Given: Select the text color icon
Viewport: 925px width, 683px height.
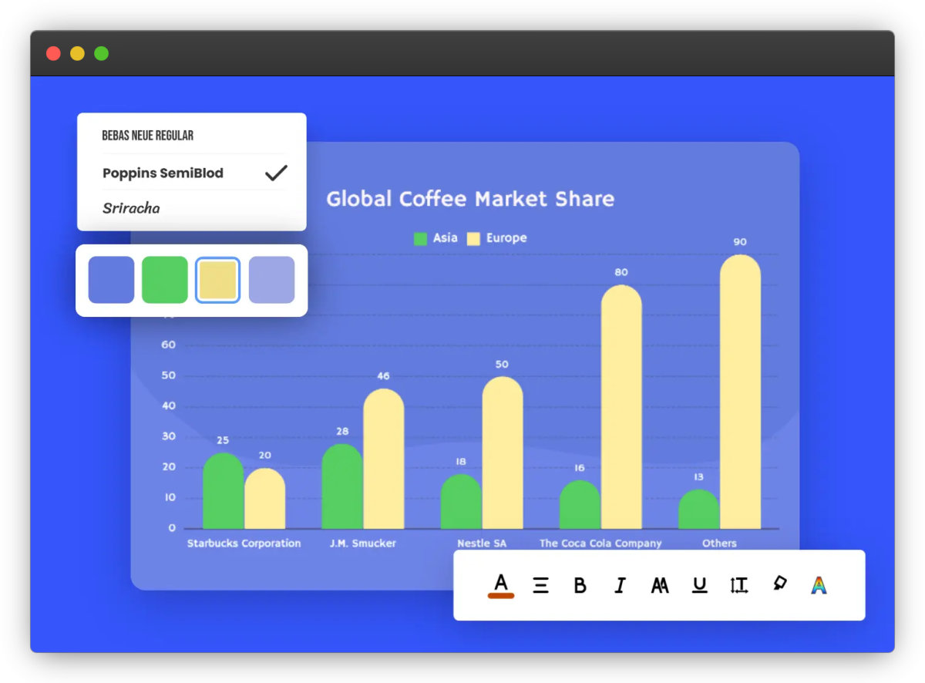Looking at the screenshot, I should [x=501, y=585].
